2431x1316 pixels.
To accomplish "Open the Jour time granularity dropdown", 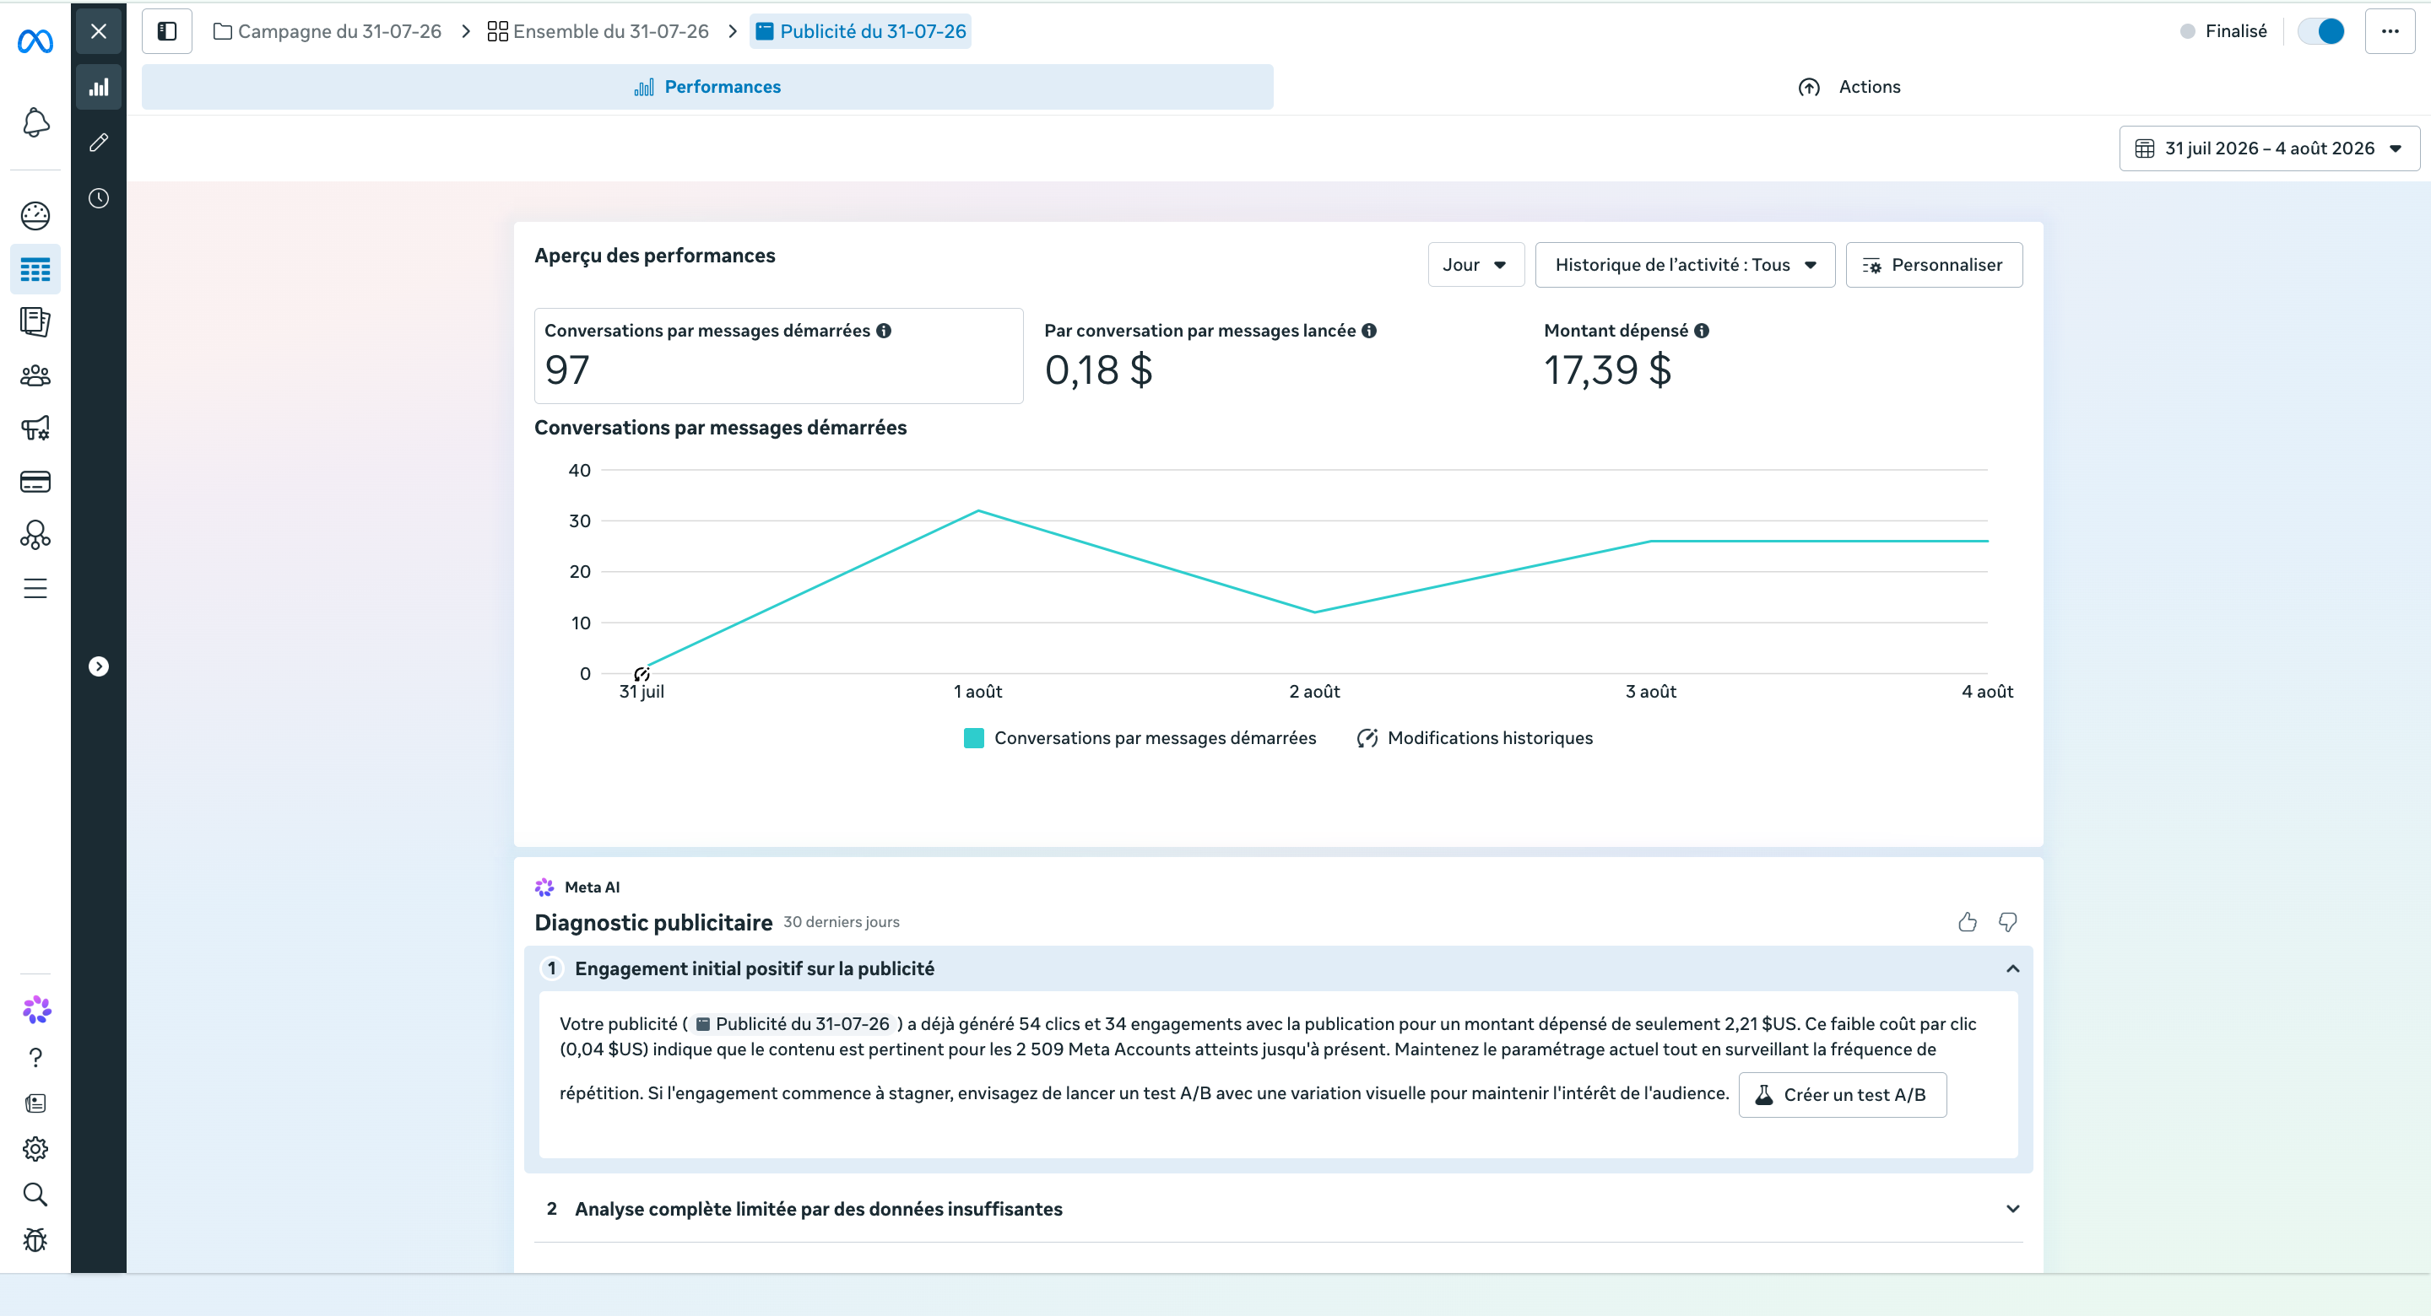I will 1475,265.
